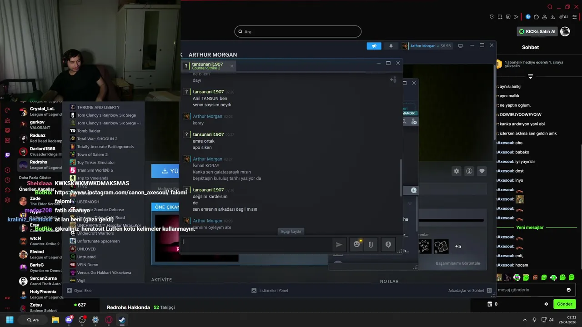Open Opera profile person icon
The height and width of the screenshot is (327, 582).
(x=544, y=17)
